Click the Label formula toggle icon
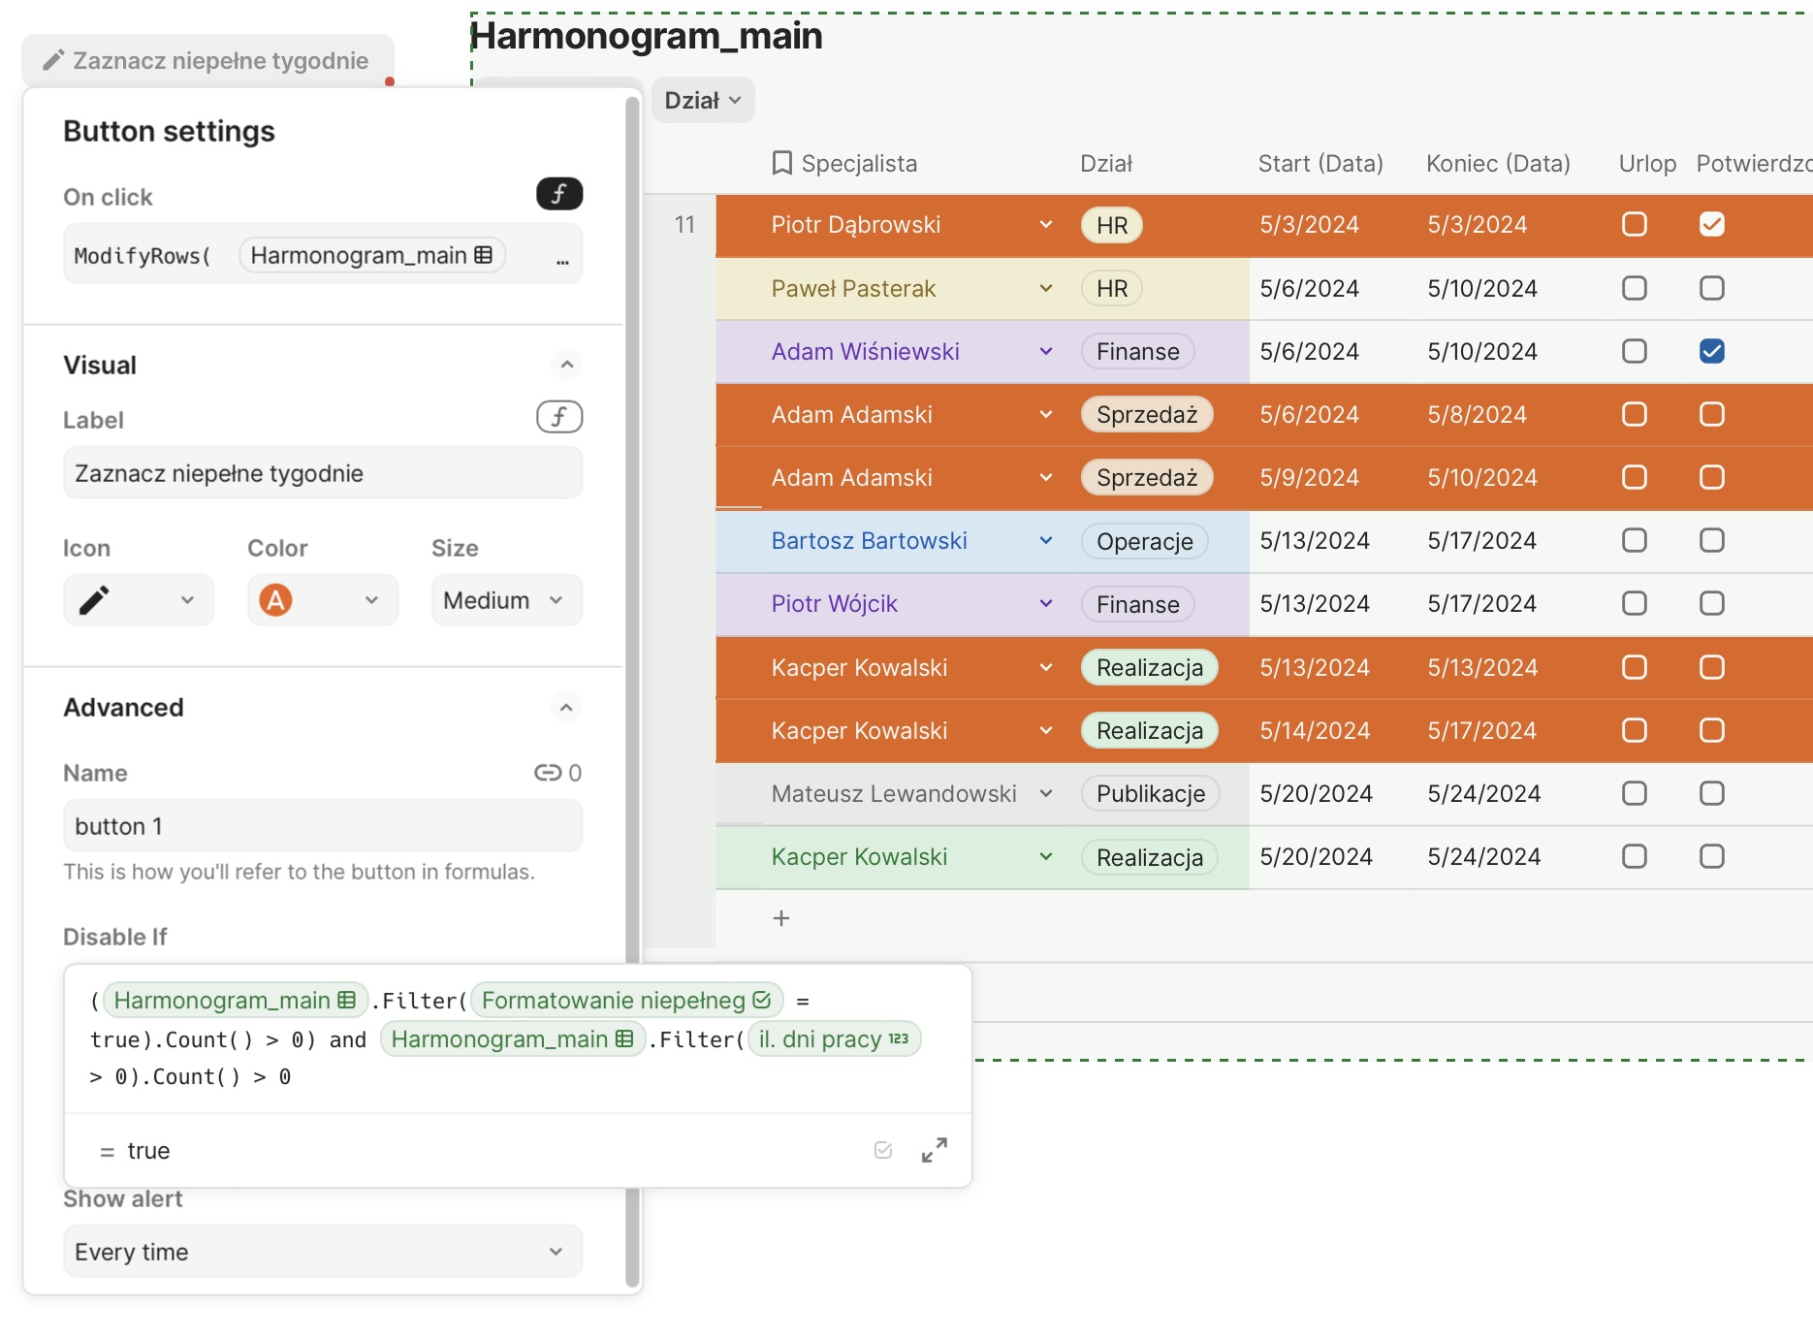Image resolution: width=1813 pixels, height=1340 pixels. 559,417
